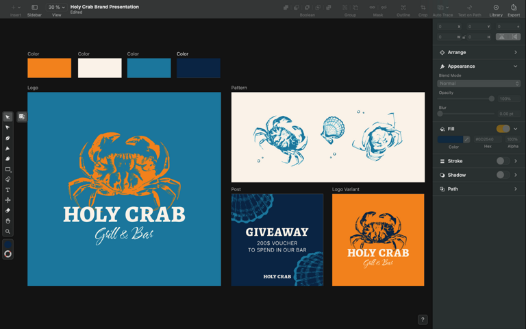Open the stroke color ring in toolbar
526x329 pixels.
pos(8,254)
